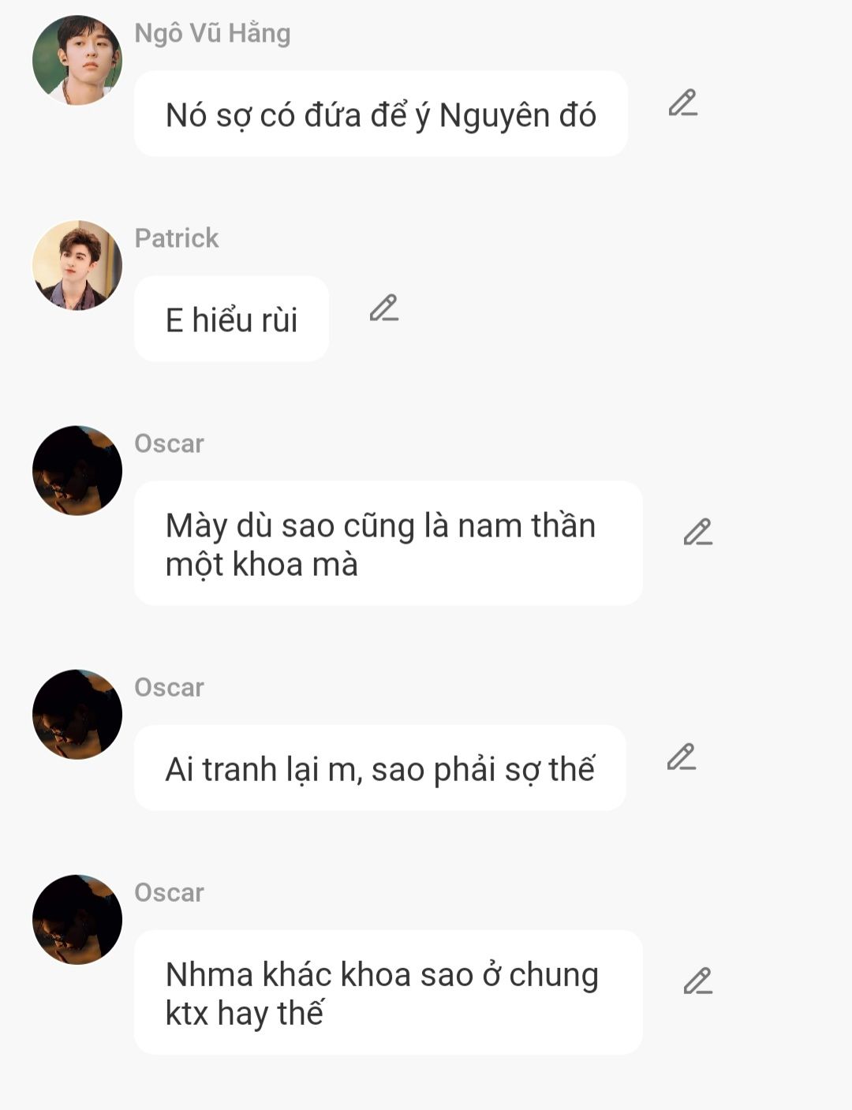Tap the "E hiểu rùi" message bubble

point(231,320)
